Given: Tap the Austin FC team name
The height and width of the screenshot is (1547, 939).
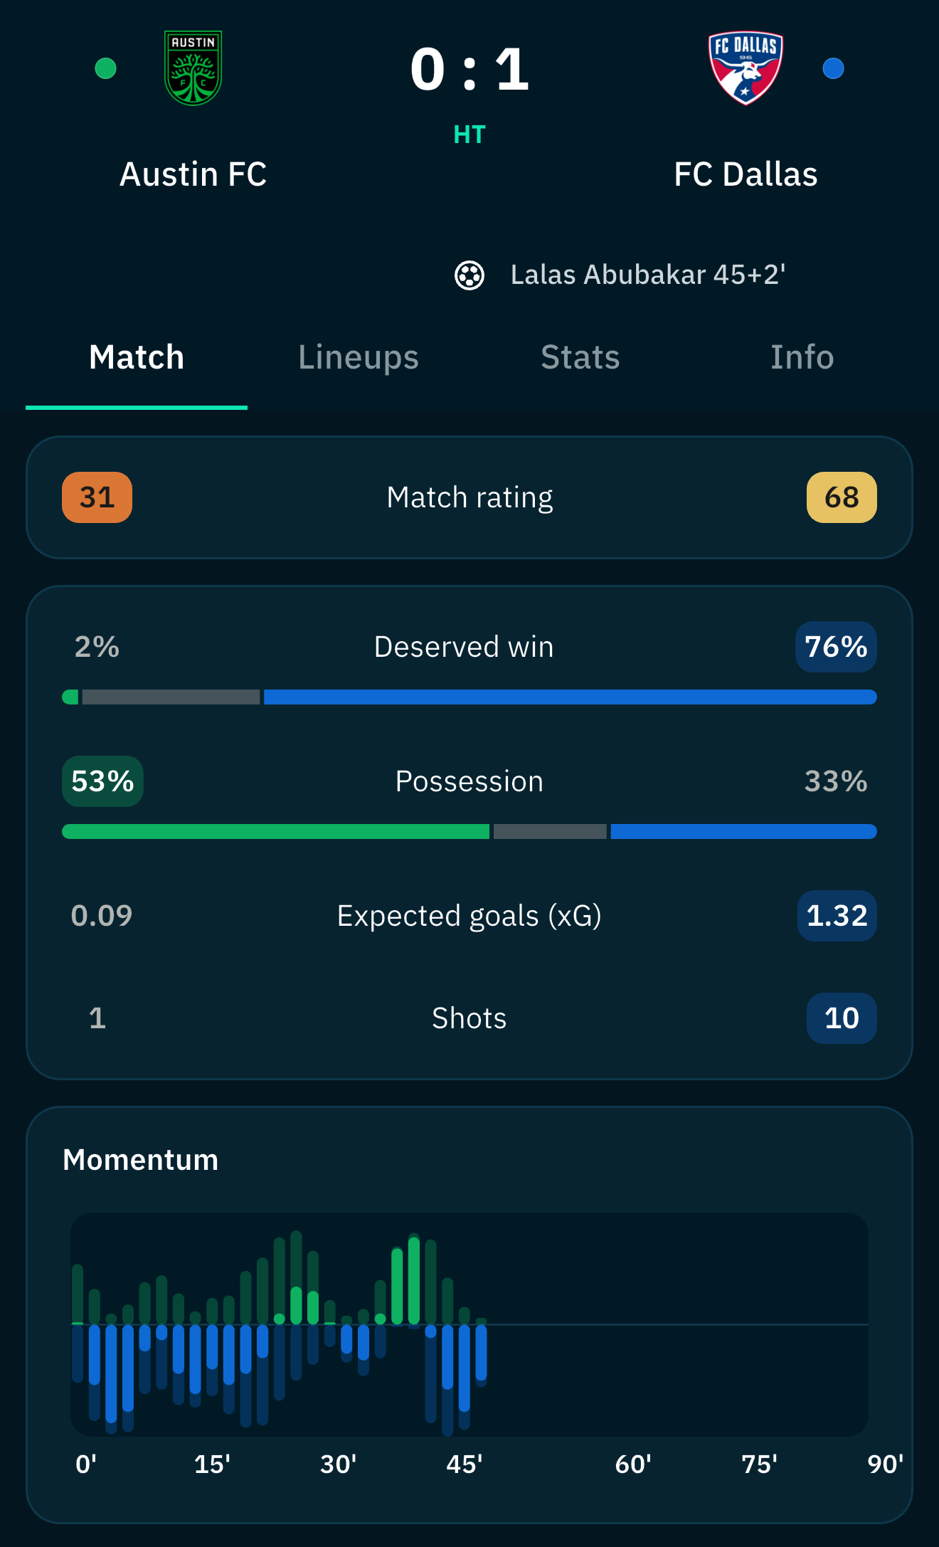Looking at the screenshot, I should point(193,174).
